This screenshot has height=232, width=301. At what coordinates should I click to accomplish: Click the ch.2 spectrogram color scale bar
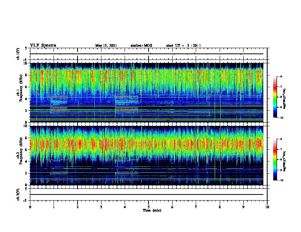coord(275,160)
